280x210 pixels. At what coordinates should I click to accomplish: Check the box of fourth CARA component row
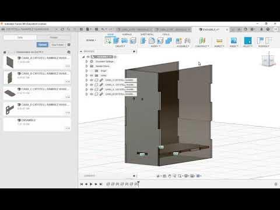[x=96, y=94]
